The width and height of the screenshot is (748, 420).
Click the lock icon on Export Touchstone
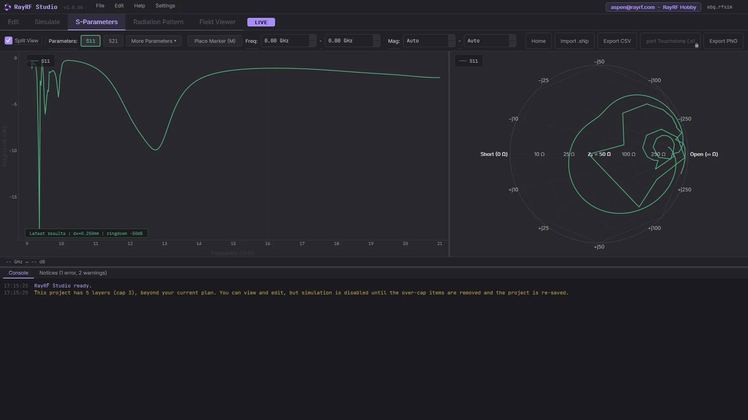[x=697, y=45]
